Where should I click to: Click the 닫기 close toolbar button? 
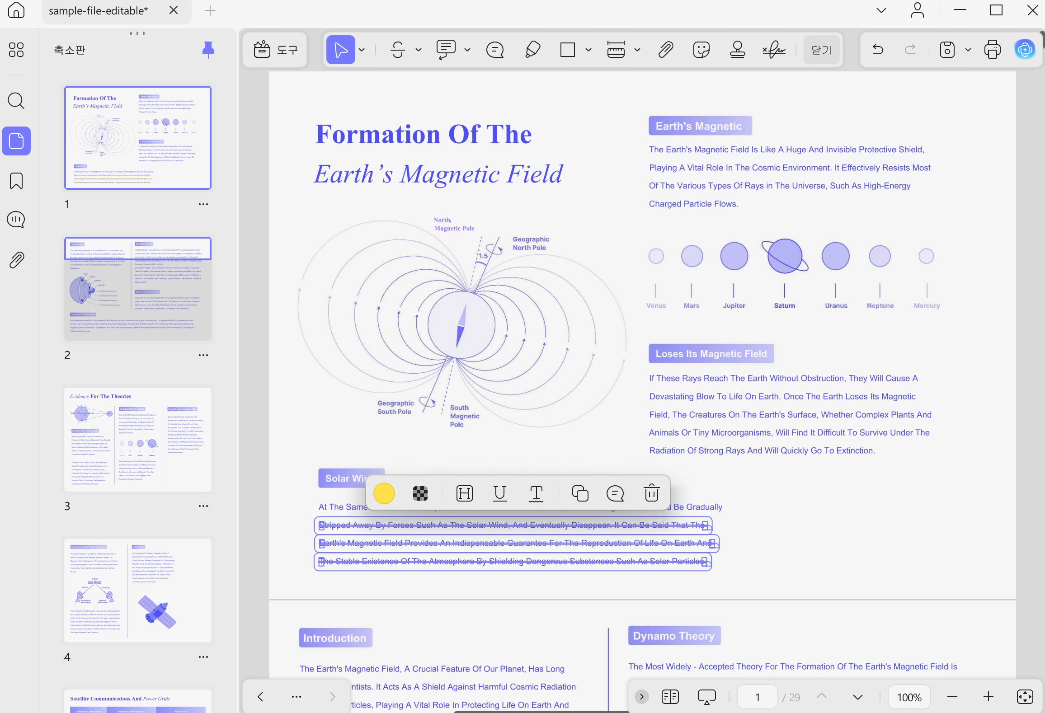pyautogui.click(x=822, y=50)
